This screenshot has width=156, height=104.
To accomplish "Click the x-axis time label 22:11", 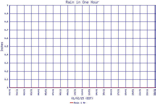I will [x=147, y=92].
